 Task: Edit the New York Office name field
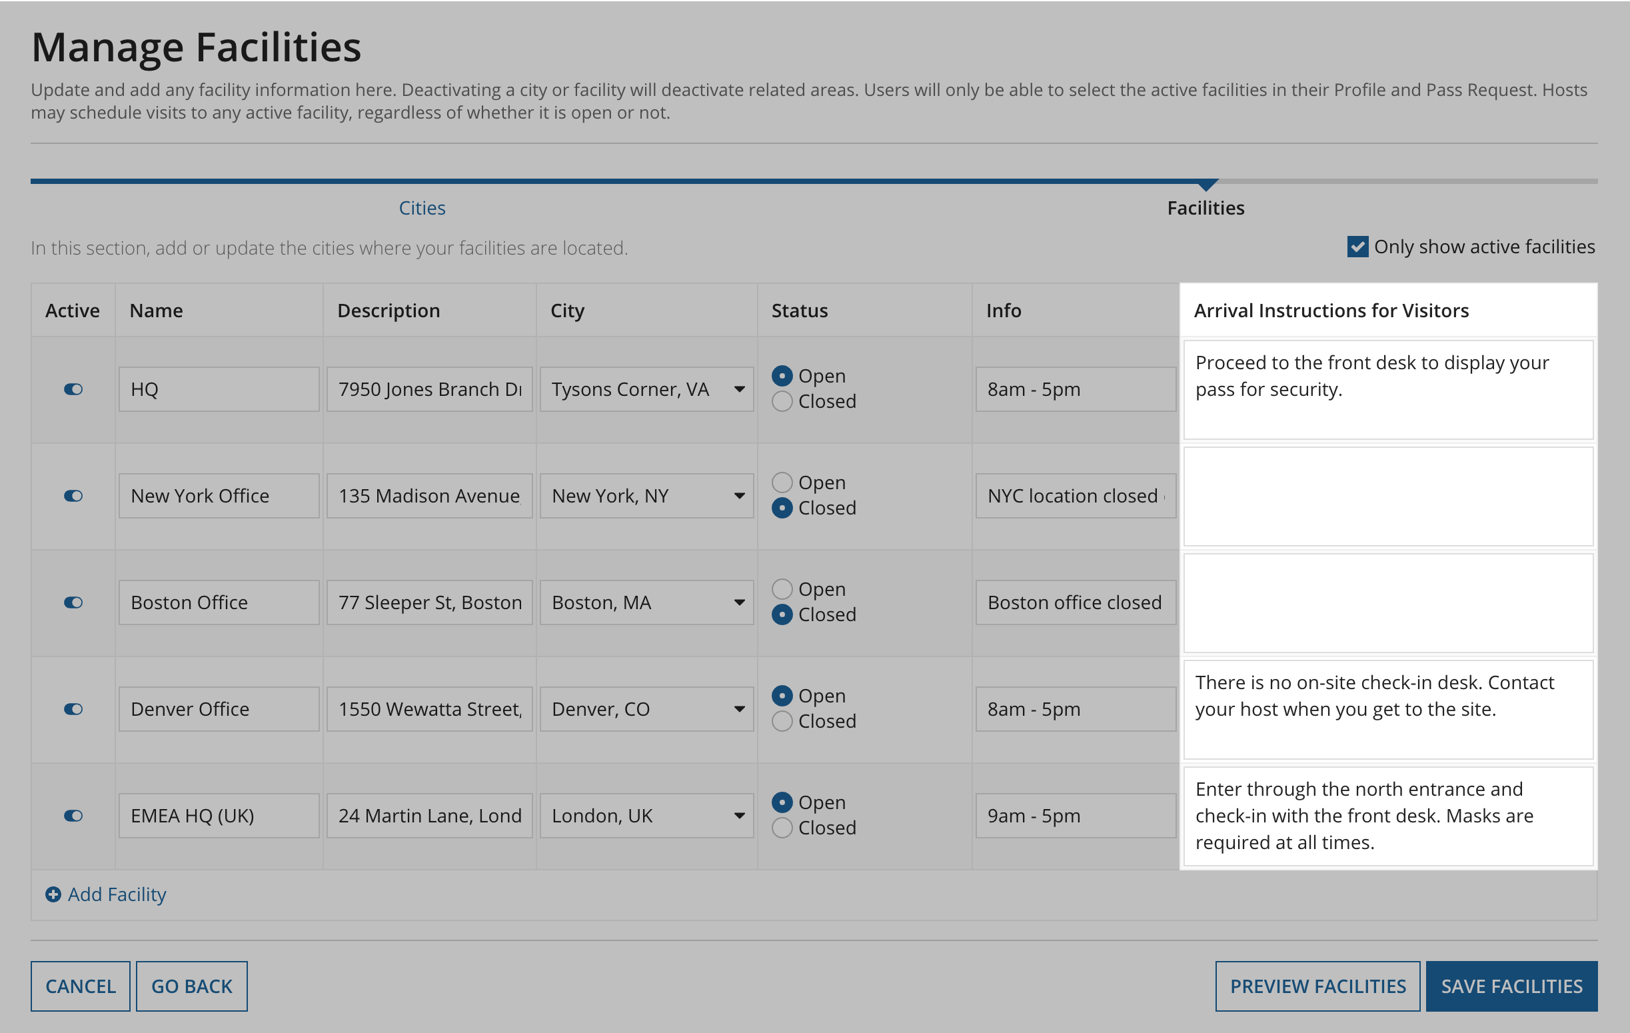coord(219,496)
